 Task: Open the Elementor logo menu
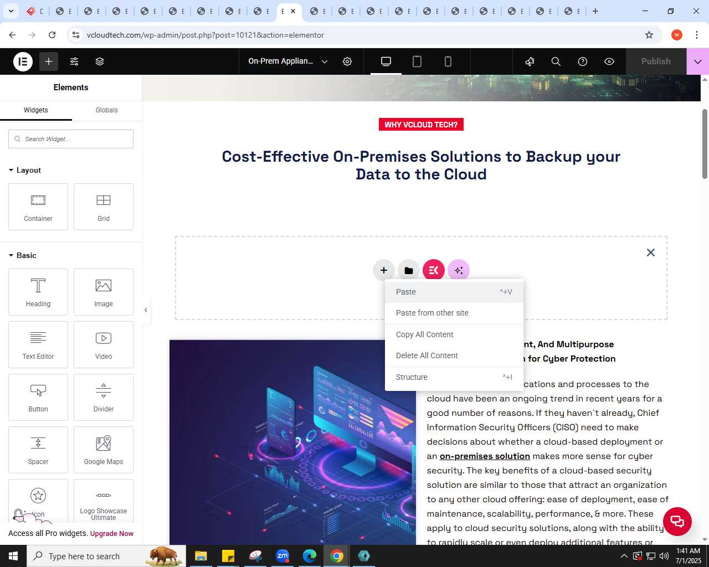(23, 61)
